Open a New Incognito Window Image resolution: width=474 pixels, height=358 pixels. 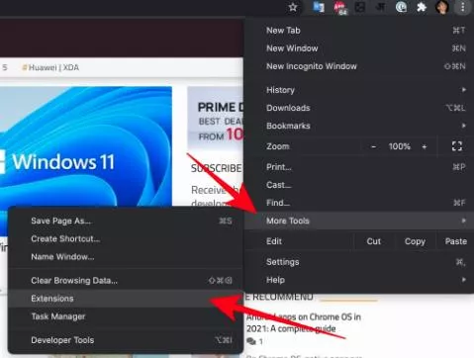(359, 66)
